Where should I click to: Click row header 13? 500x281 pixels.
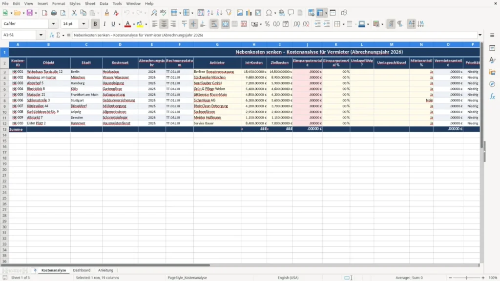(x=4, y=129)
